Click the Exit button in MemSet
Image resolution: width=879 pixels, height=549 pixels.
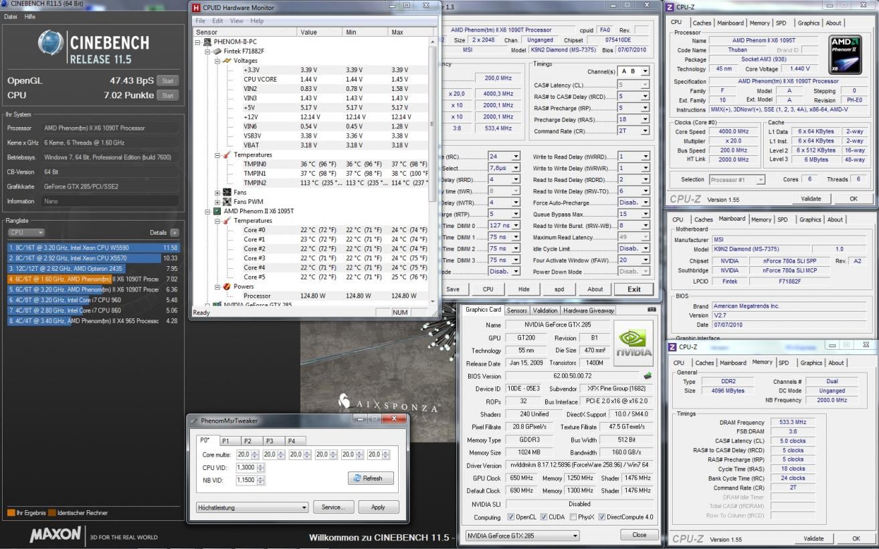(x=634, y=289)
